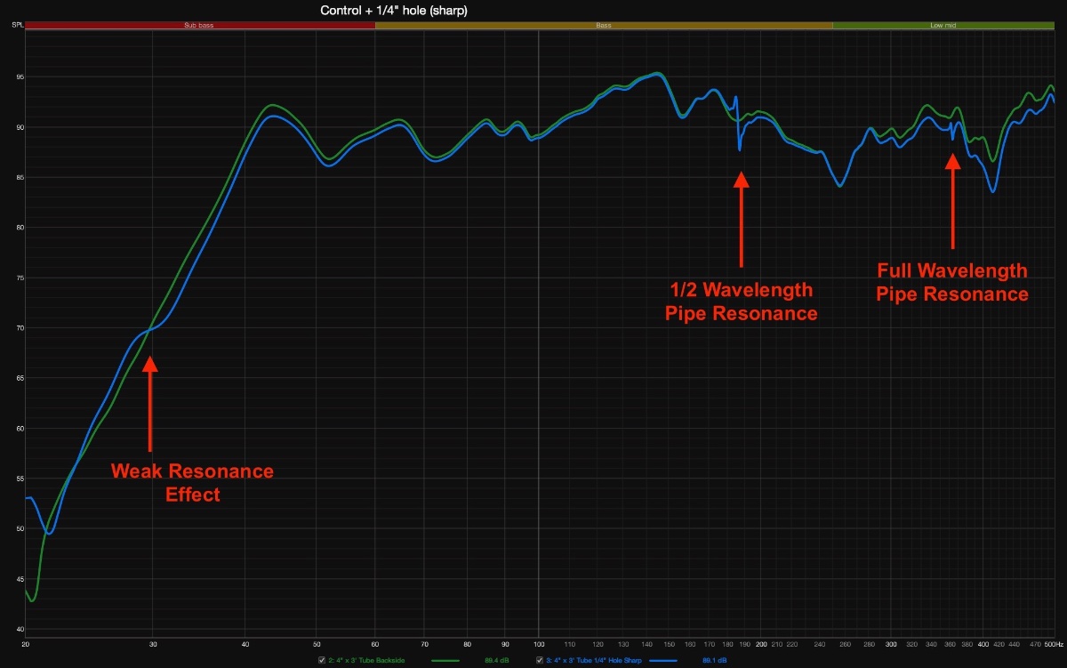Click the 100 label on the frequency axis
The image size is (1067, 668).
pos(538,643)
